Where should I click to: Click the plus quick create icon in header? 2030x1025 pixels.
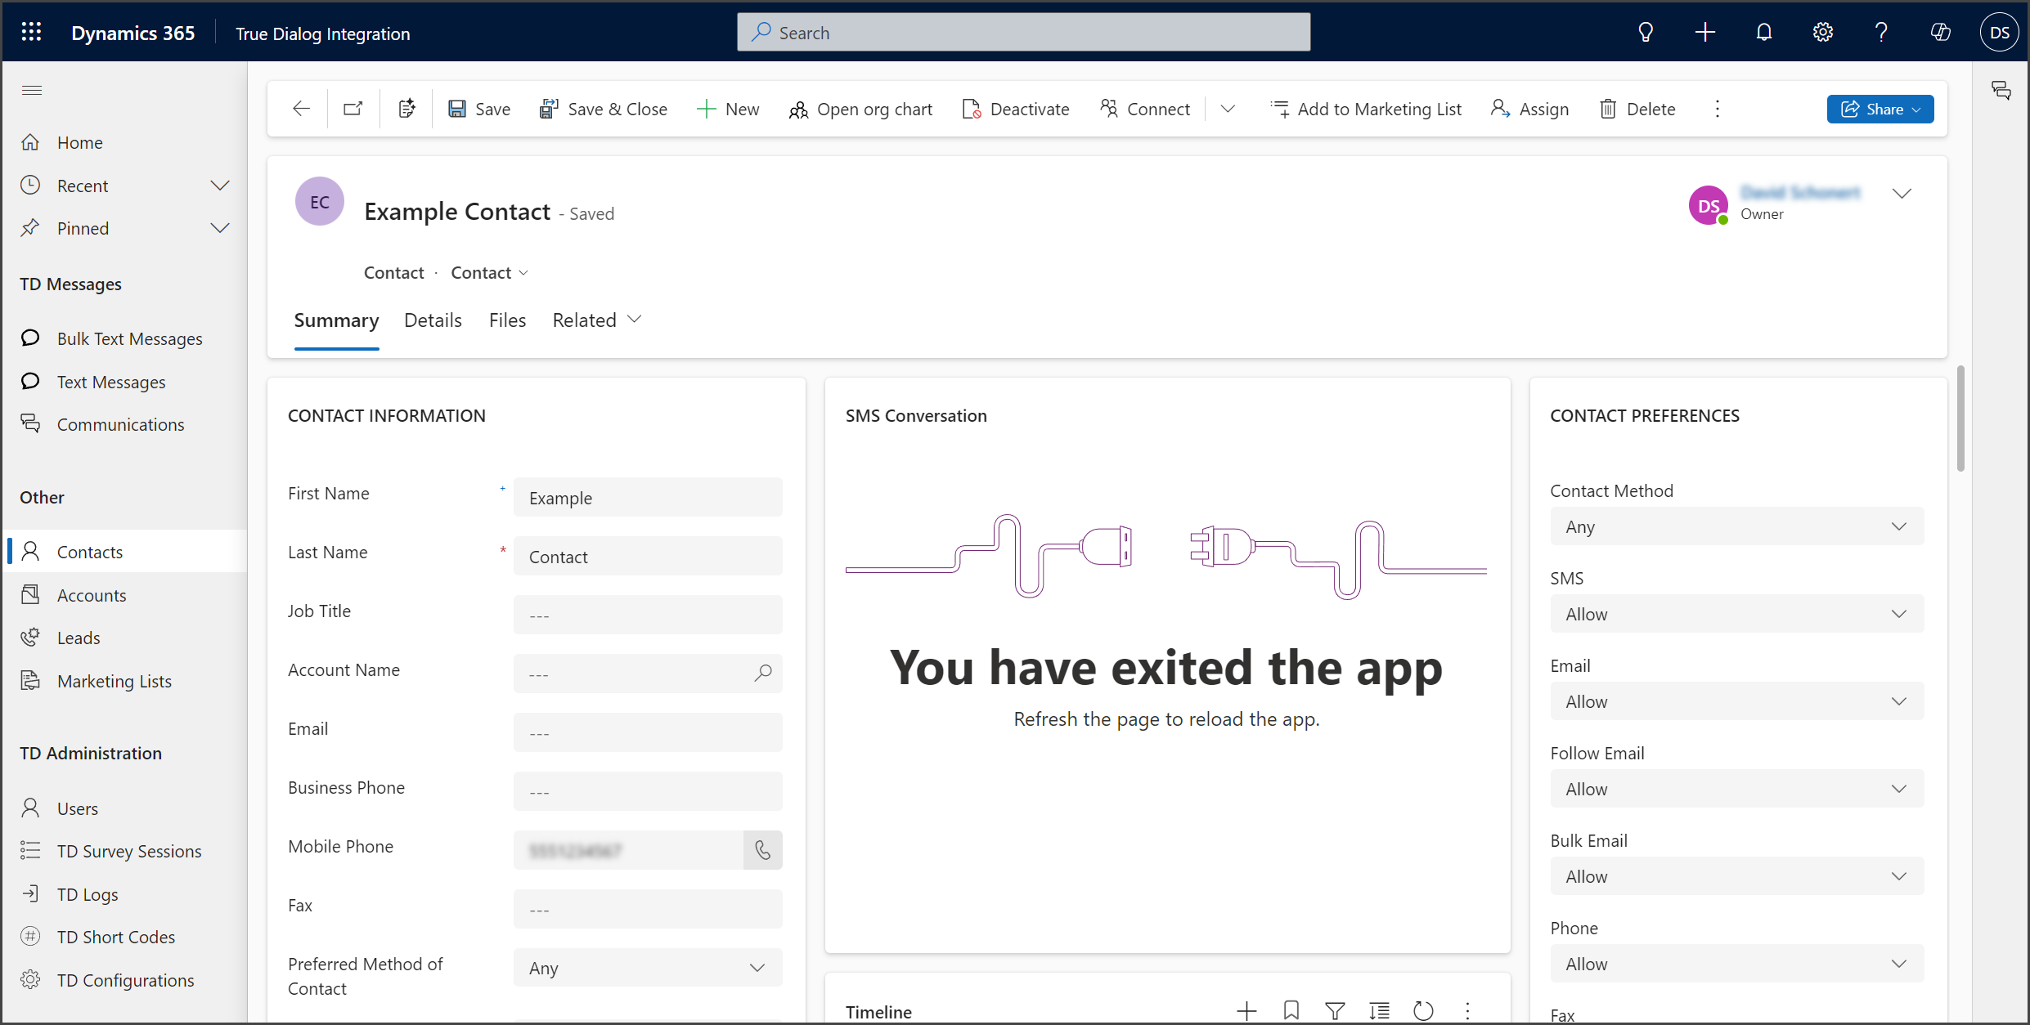[x=1705, y=32]
